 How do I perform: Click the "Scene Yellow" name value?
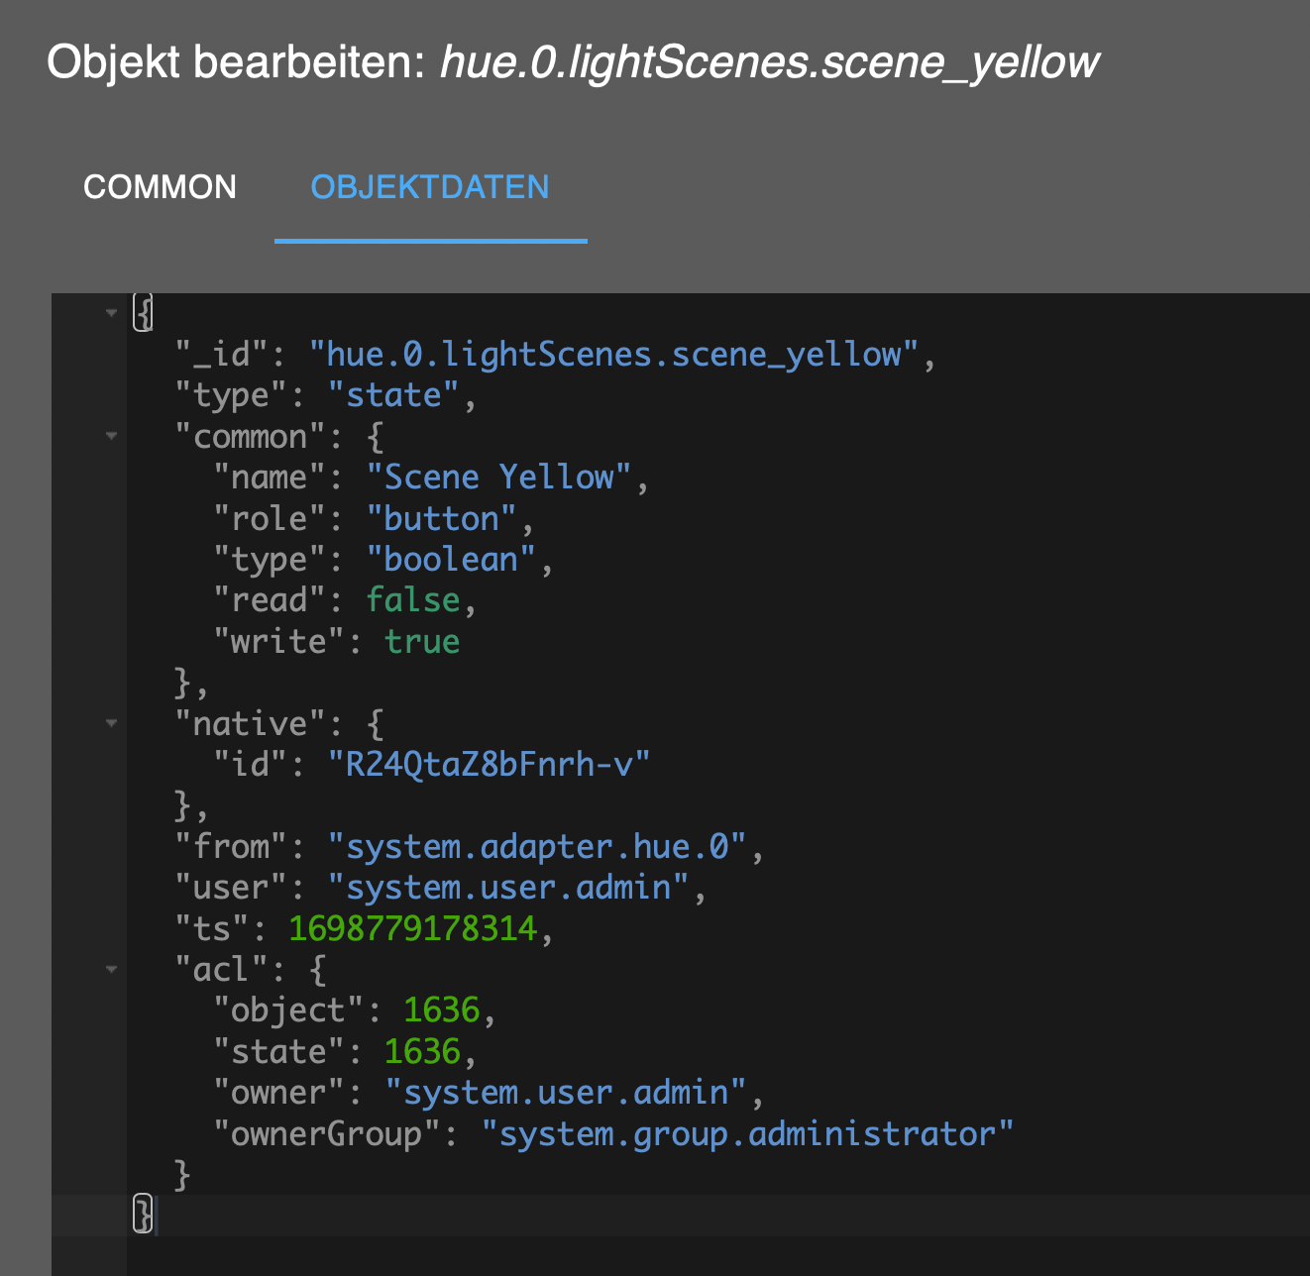498,478
